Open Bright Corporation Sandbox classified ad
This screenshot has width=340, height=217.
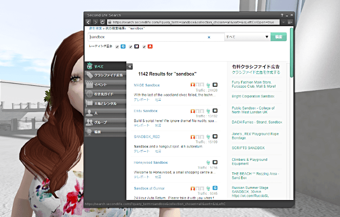(253, 96)
